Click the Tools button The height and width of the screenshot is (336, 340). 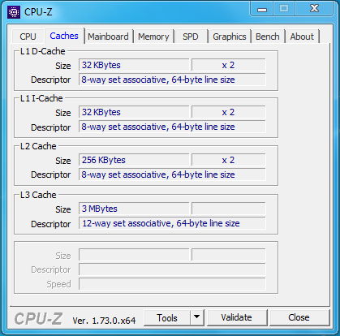coord(167,318)
